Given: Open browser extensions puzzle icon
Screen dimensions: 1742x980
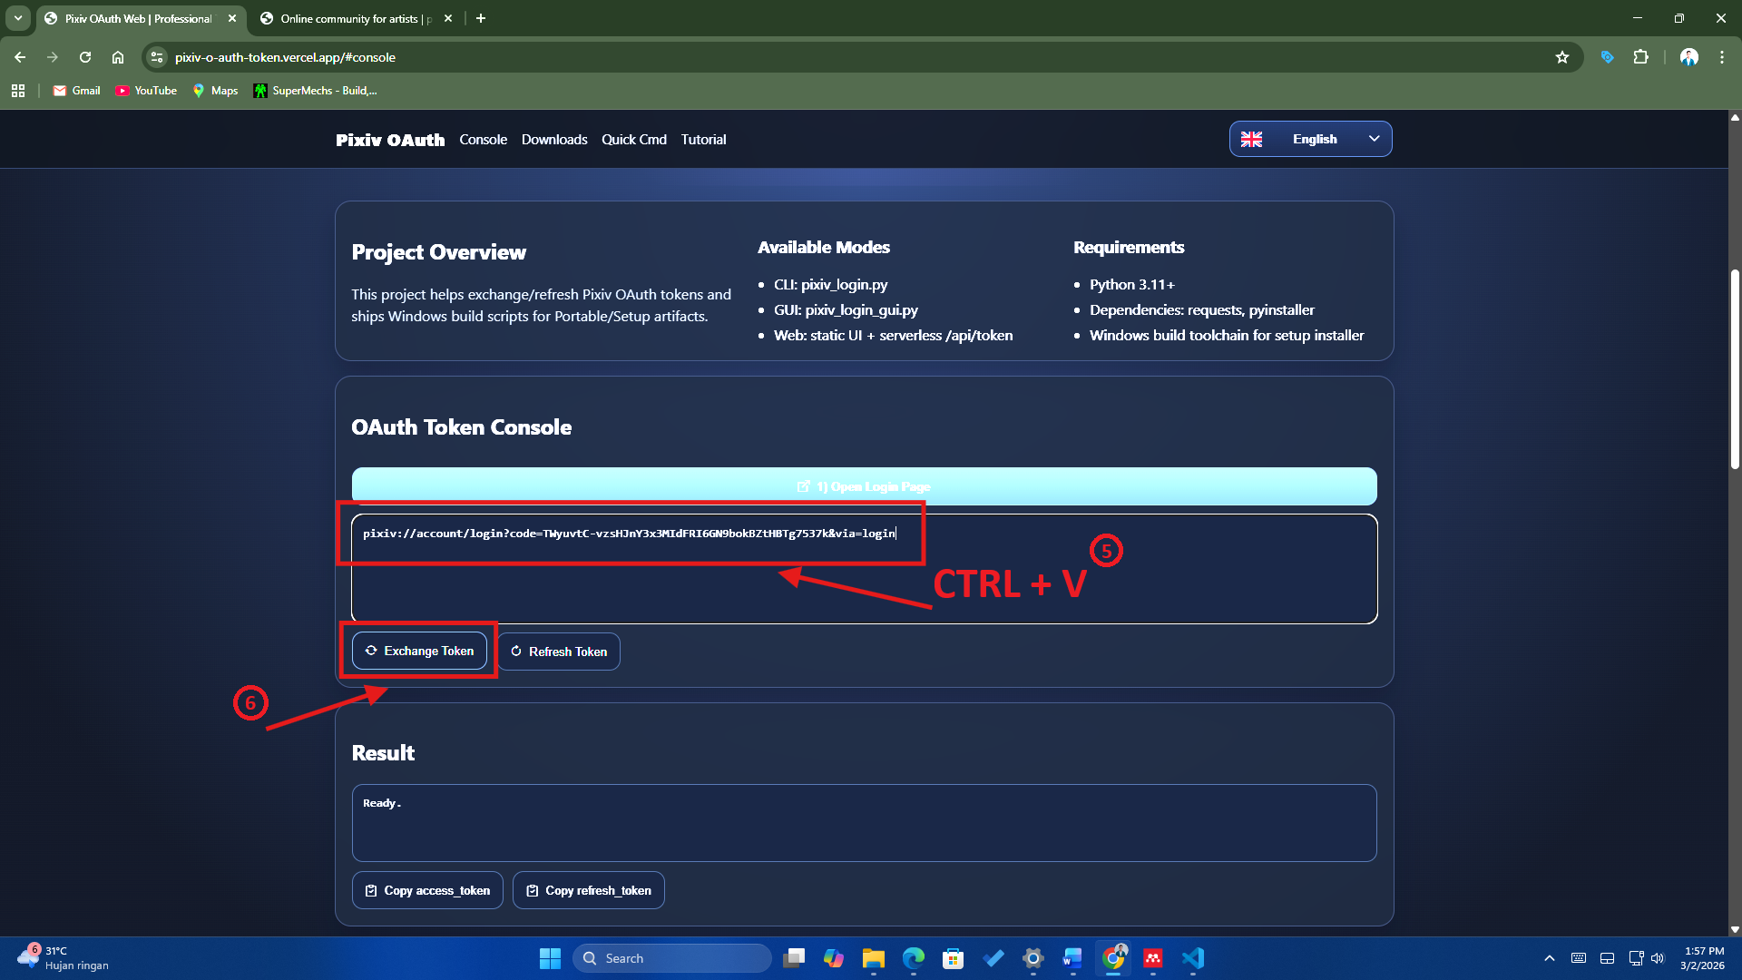Looking at the screenshot, I should (x=1640, y=57).
